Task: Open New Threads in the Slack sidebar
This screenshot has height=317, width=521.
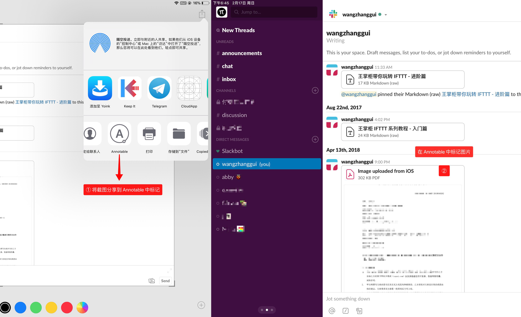Action: pyautogui.click(x=238, y=30)
